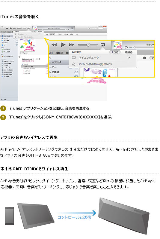This screenshot has height=239, width=160.
Task: Click the iTunes search field
Action: tap(96, 28)
